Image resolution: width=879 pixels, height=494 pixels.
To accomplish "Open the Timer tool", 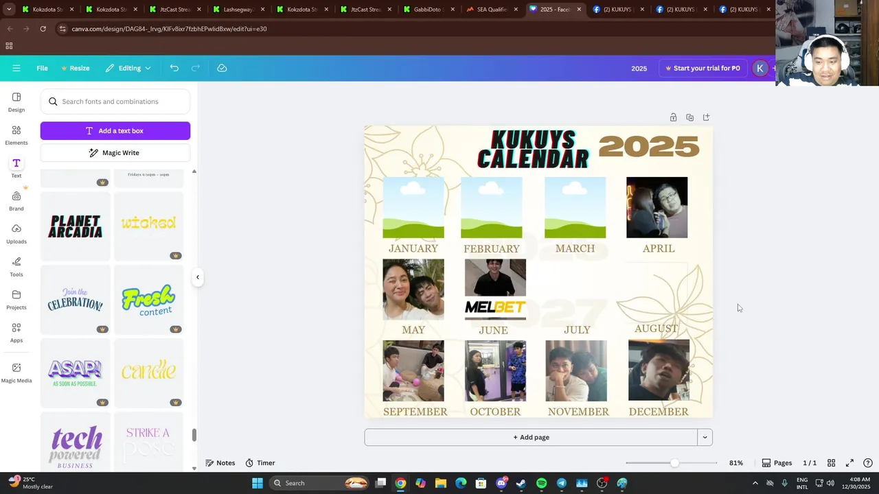I will coord(260,463).
